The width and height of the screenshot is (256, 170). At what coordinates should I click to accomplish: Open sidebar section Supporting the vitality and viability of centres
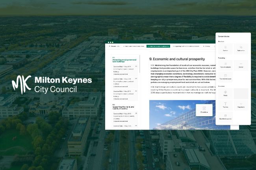(123, 107)
